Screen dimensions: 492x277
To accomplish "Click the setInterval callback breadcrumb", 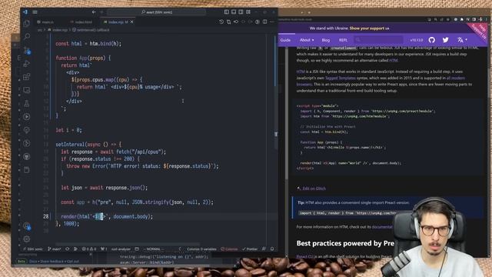I will (x=91, y=30).
